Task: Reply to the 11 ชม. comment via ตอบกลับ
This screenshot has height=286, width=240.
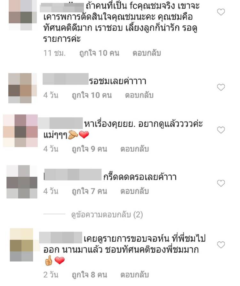Action: [147, 53]
